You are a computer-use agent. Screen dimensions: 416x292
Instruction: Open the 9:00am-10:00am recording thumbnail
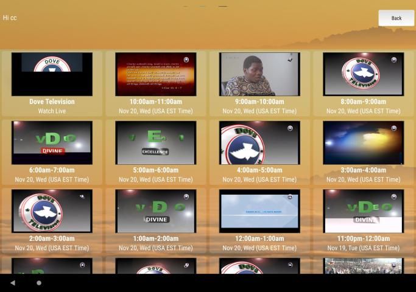(259, 74)
